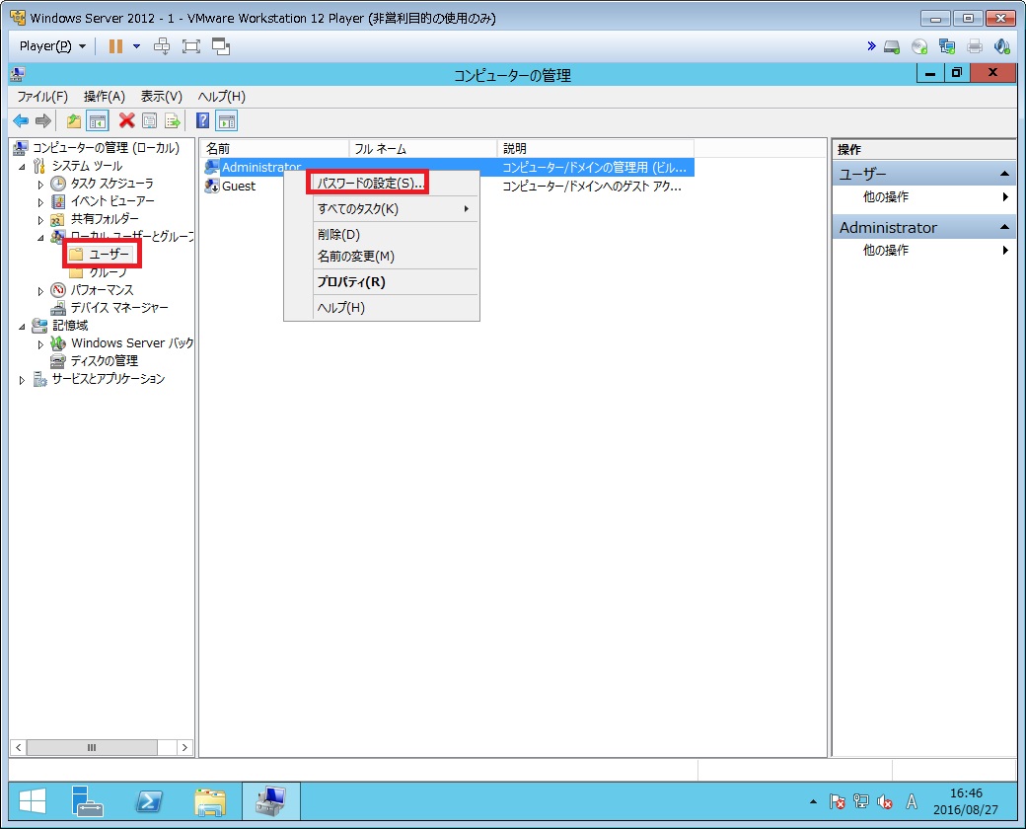Open the blue Help toolbar icon
Screen dimensions: 1026x829
[x=203, y=121]
